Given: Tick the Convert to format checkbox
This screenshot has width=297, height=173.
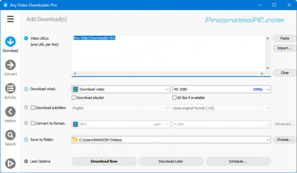Looking at the screenshot, I should [x=33, y=124].
